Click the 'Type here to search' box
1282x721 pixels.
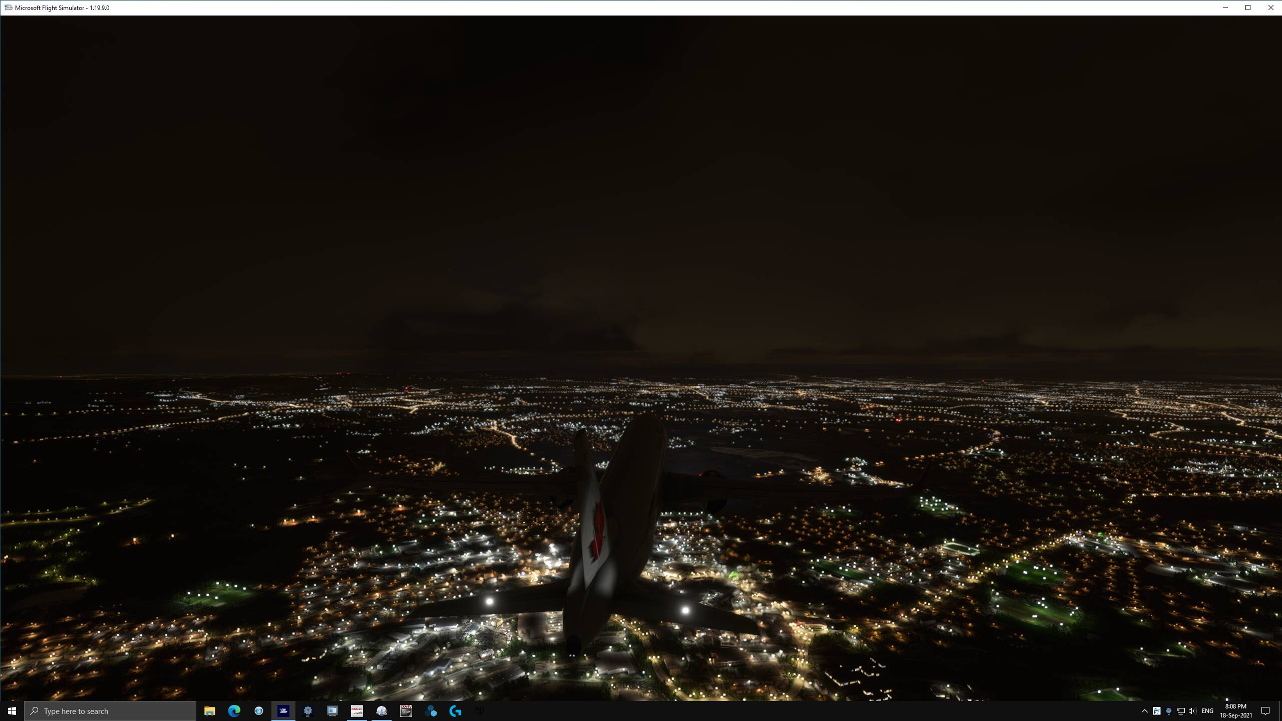(110, 711)
